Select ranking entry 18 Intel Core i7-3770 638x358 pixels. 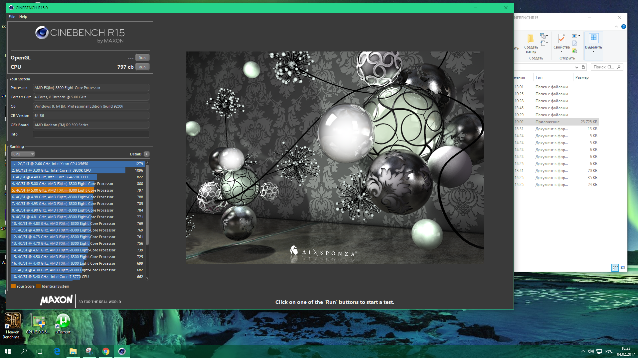[77, 277]
